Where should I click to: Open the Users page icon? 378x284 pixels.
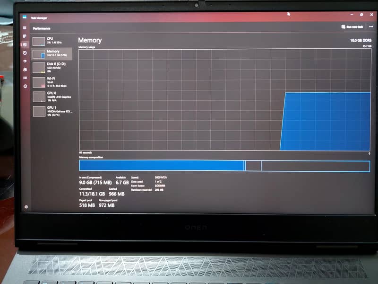[25, 70]
